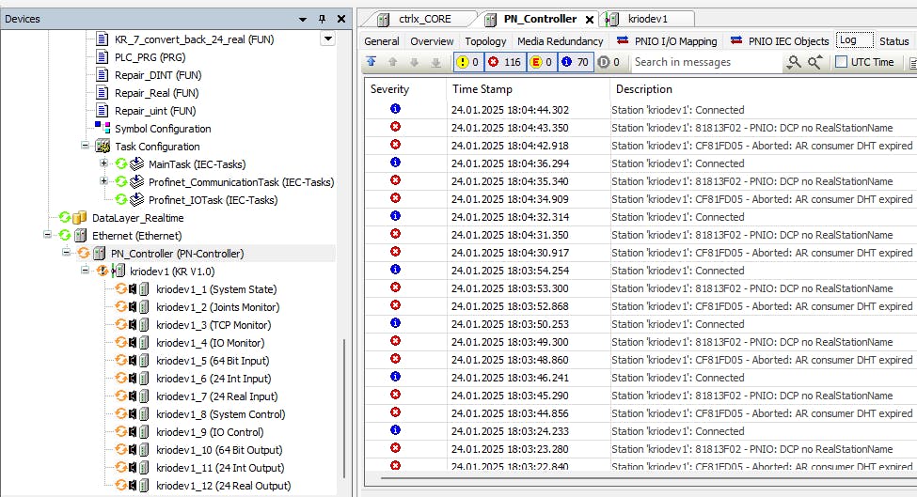
Task: Close the PN_Controller editor tab
Action: 590,20
